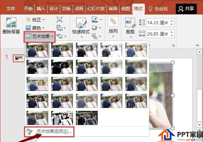Switch to the 插入 ribbon tab

pos(41,9)
